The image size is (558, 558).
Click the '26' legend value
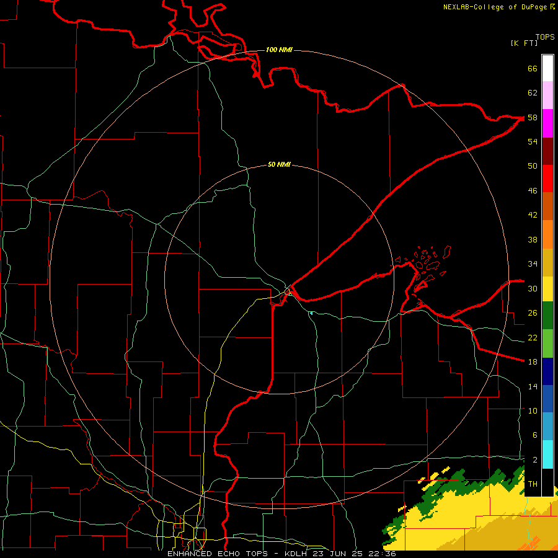(533, 313)
